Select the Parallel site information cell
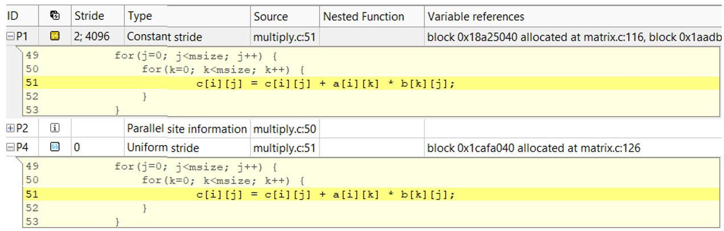The width and height of the screenshot is (724, 231). tap(187, 129)
